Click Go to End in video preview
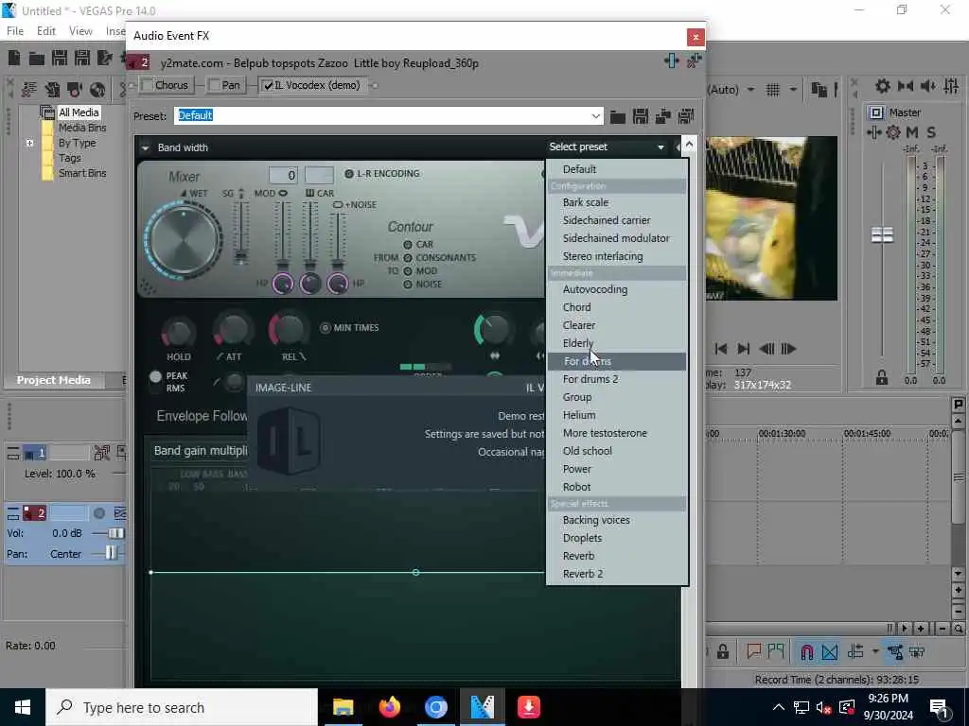969x726 pixels. click(x=744, y=349)
